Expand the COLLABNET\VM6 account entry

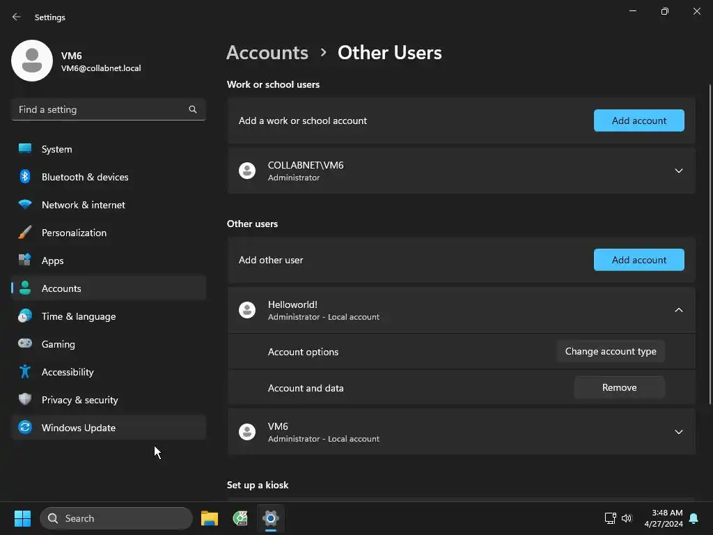click(x=678, y=171)
